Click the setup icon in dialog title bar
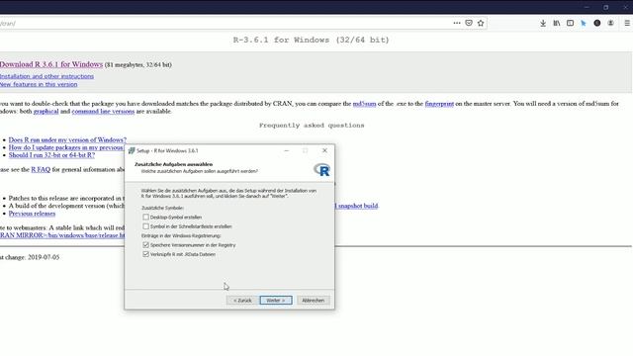The width and height of the screenshot is (633, 356). pyautogui.click(x=132, y=150)
